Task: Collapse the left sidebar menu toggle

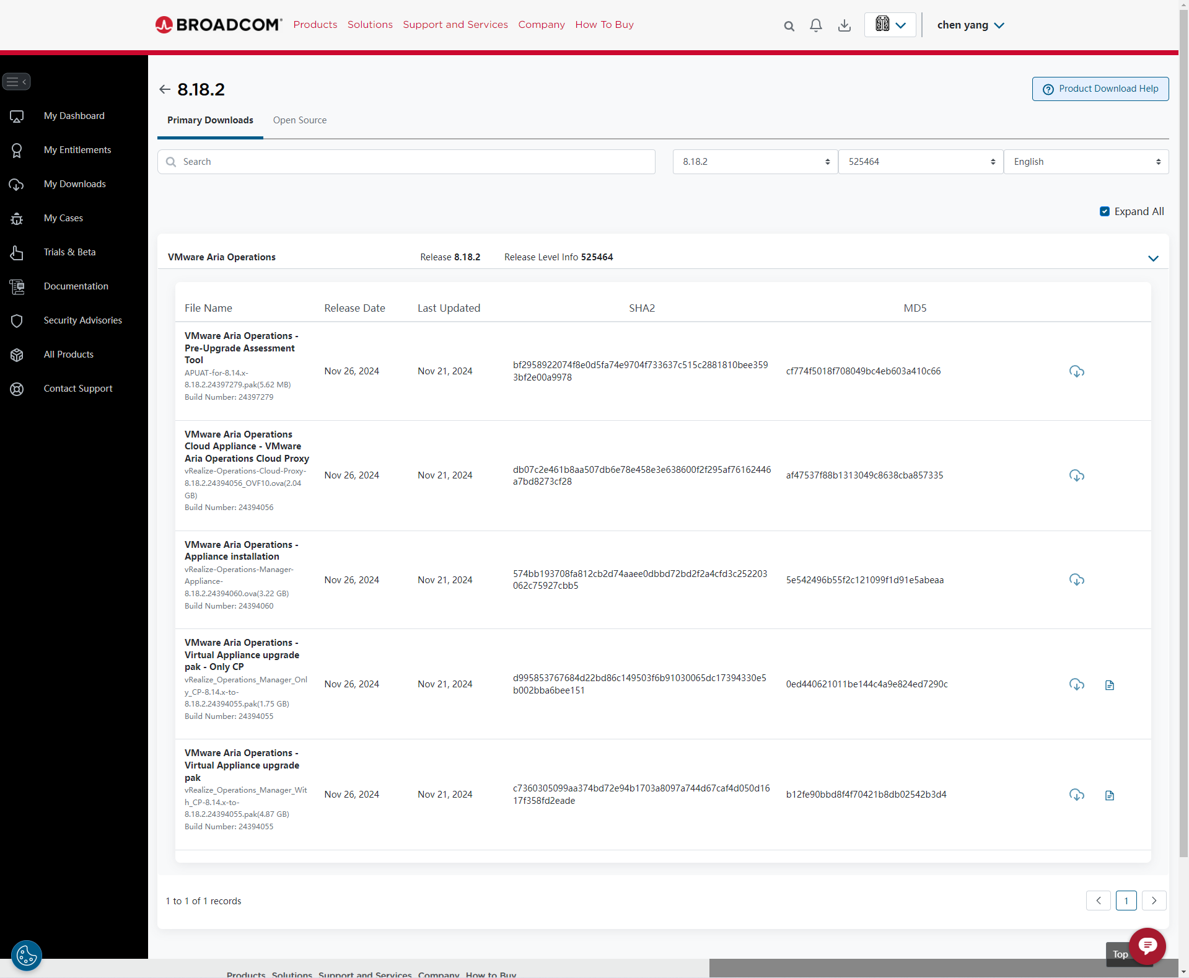Action: click(16, 82)
